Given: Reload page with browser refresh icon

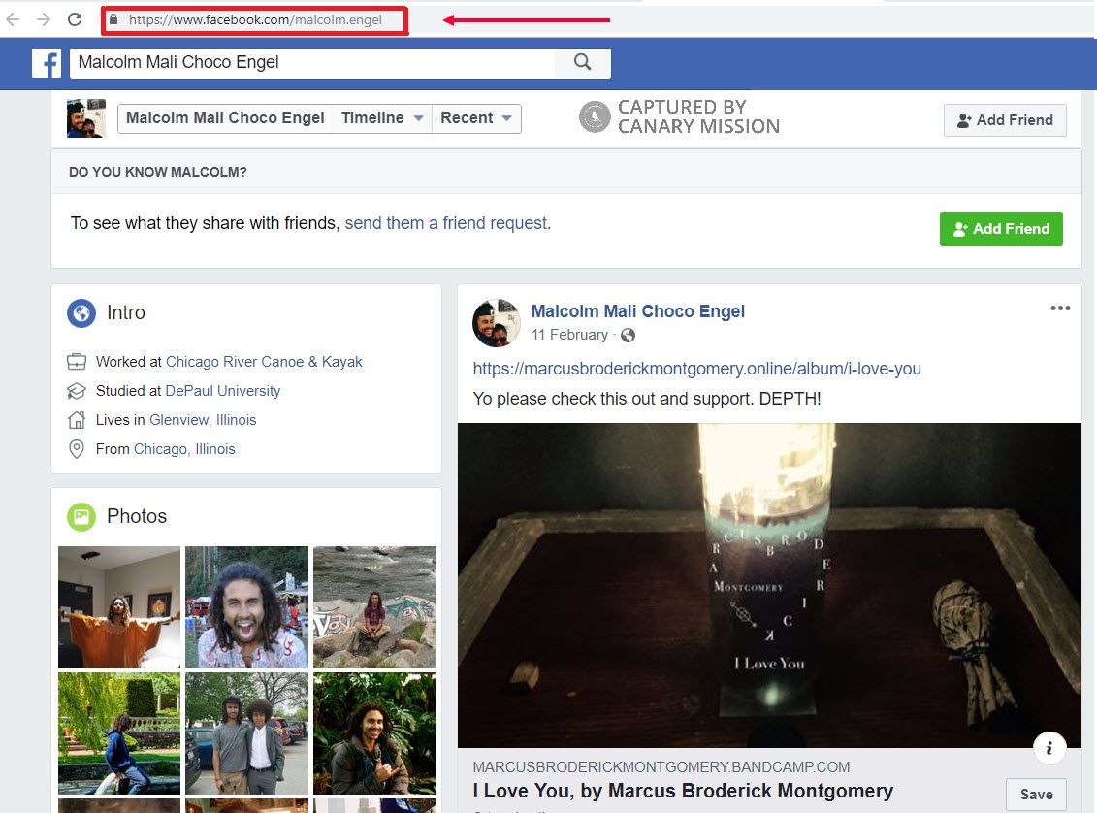Looking at the screenshot, I should [75, 19].
